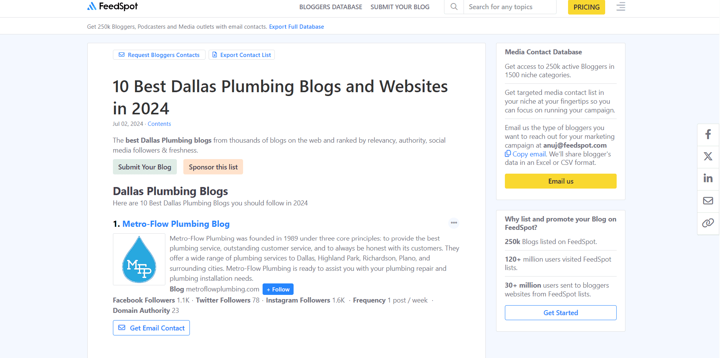
Task: Copy page link icon
Action: click(x=708, y=223)
